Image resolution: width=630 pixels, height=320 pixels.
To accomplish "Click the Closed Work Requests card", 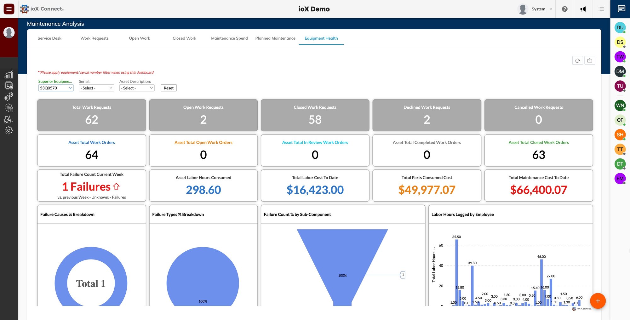I will [315, 115].
